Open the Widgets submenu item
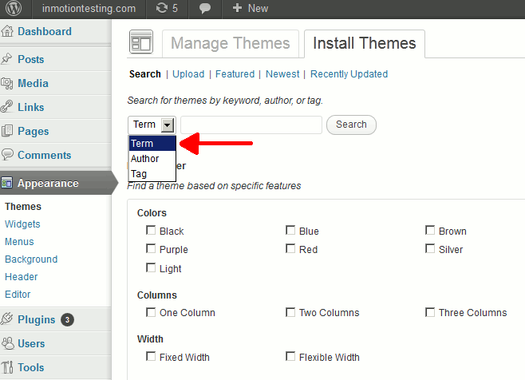The image size is (525, 380). point(22,224)
